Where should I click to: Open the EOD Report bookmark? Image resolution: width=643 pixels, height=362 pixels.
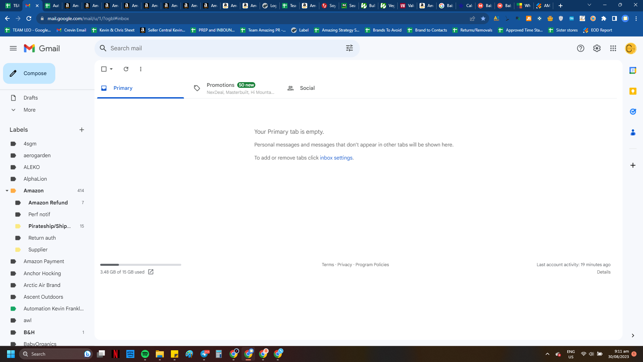pos(597,30)
